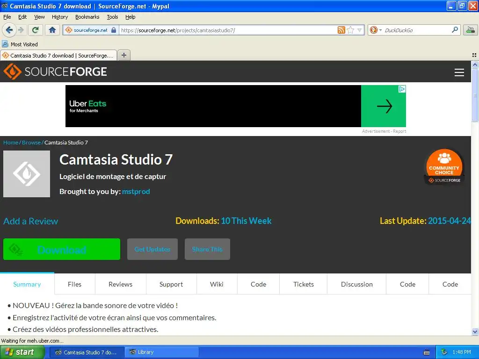The height and width of the screenshot is (359, 479).
Task: Switch to Camtasia Studio 7 taskbar window
Action: (87, 352)
